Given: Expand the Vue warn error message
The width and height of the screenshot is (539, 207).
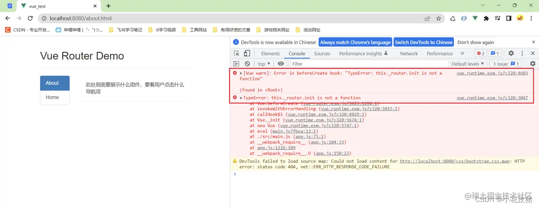Looking at the screenshot, I should [241, 73].
